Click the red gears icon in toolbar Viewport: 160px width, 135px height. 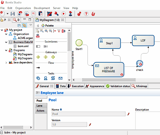click(x=79, y=14)
